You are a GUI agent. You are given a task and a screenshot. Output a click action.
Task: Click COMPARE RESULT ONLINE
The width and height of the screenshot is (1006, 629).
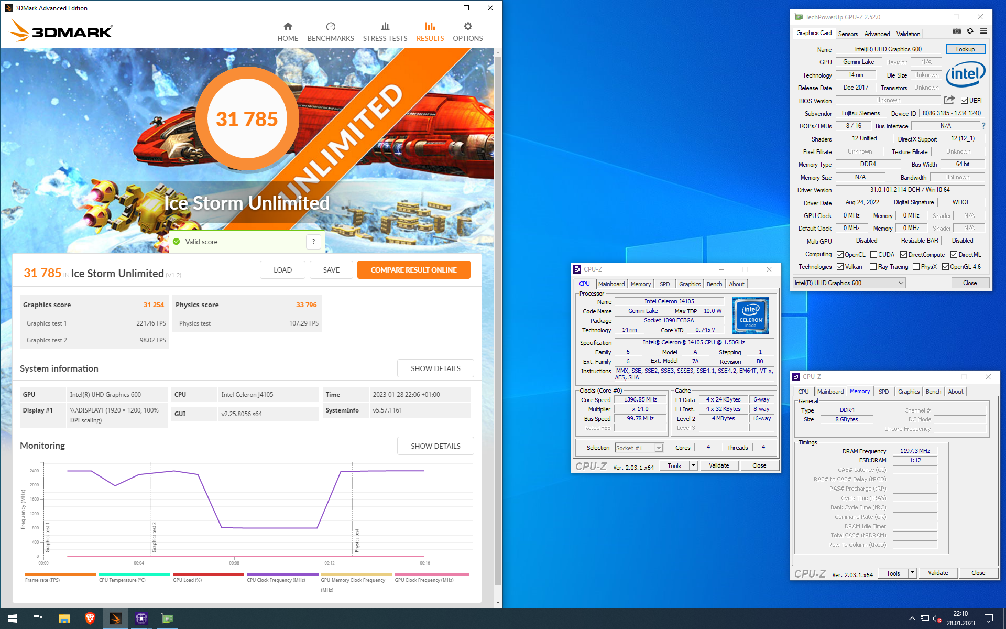[413, 270]
